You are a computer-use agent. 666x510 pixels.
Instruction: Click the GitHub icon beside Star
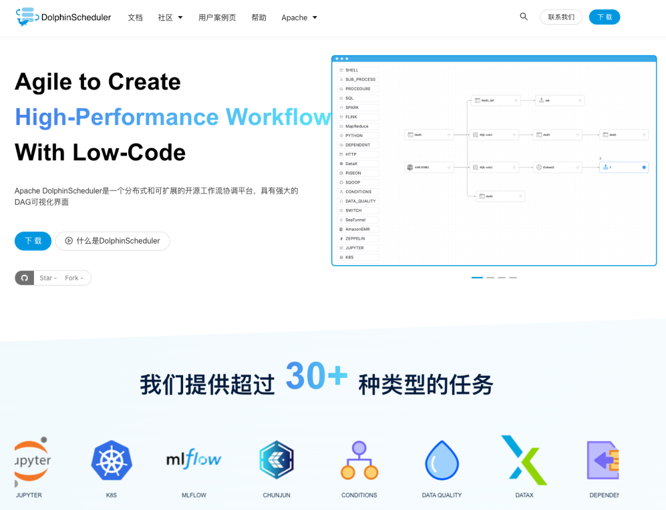click(x=23, y=278)
